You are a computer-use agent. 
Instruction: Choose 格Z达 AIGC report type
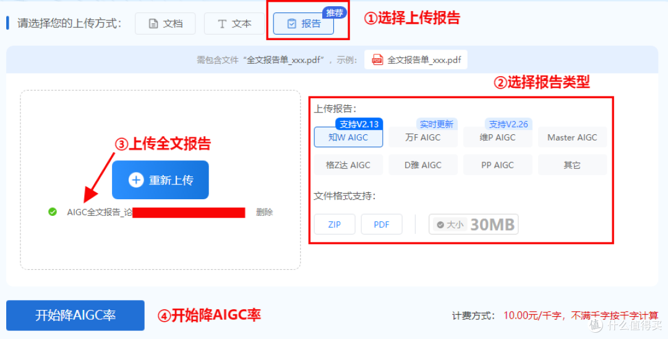coord(348,165)
